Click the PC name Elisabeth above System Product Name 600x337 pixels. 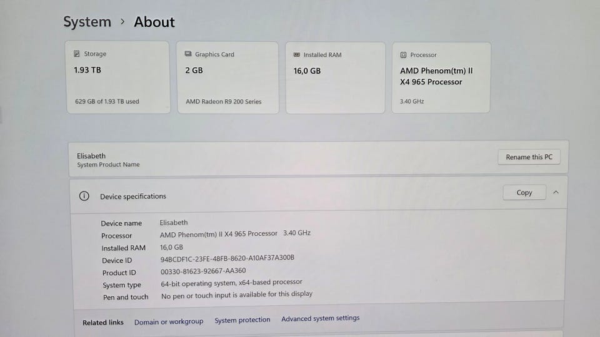click(x=91, y=156)
